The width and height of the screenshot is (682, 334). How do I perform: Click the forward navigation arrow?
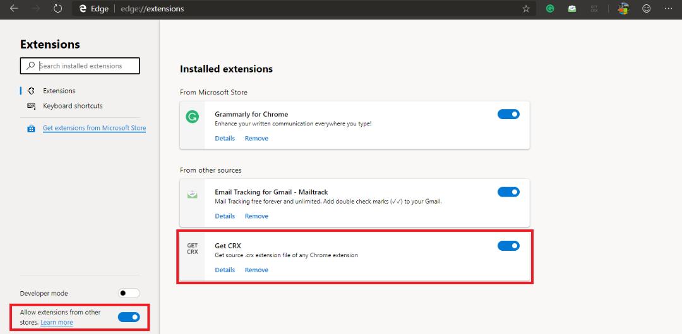[x=35, y=9]
